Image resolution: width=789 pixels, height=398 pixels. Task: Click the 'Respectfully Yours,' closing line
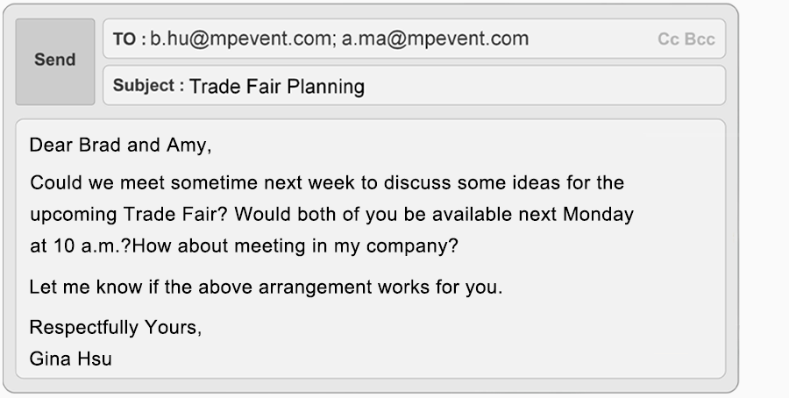tap(116, 328)
